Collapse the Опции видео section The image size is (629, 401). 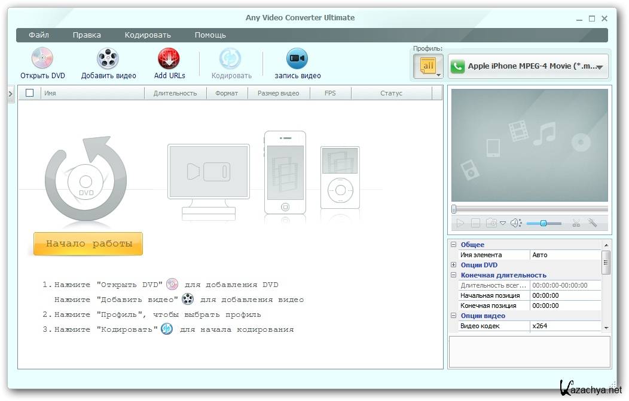[x=454, y=316]
